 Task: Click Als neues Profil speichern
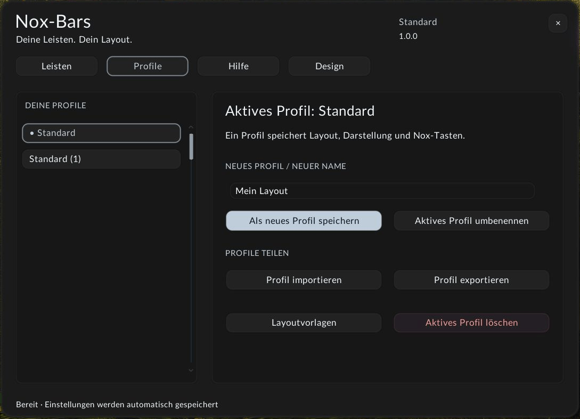[x=304, y=221]
